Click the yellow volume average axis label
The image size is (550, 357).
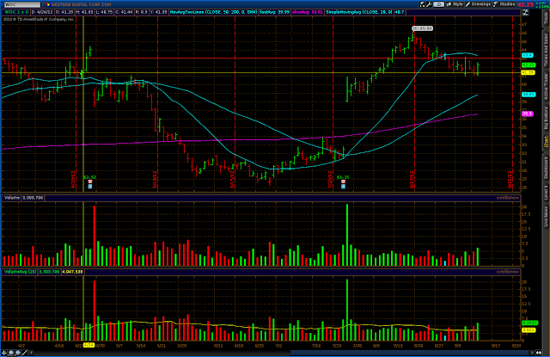click(x=529, y=330)
